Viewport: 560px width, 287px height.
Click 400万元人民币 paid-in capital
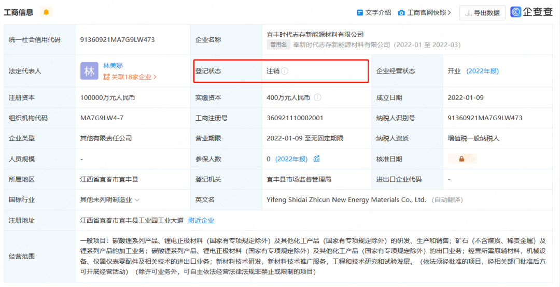click(x=288, y=97)
